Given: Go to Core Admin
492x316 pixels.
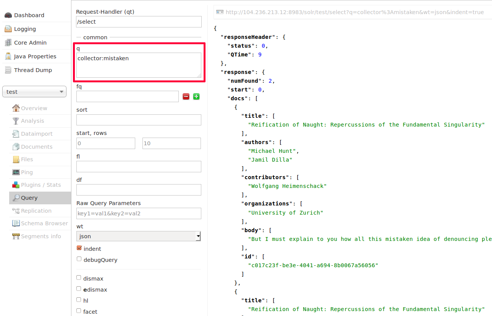Looking at the screenshot, I should 30,43.
